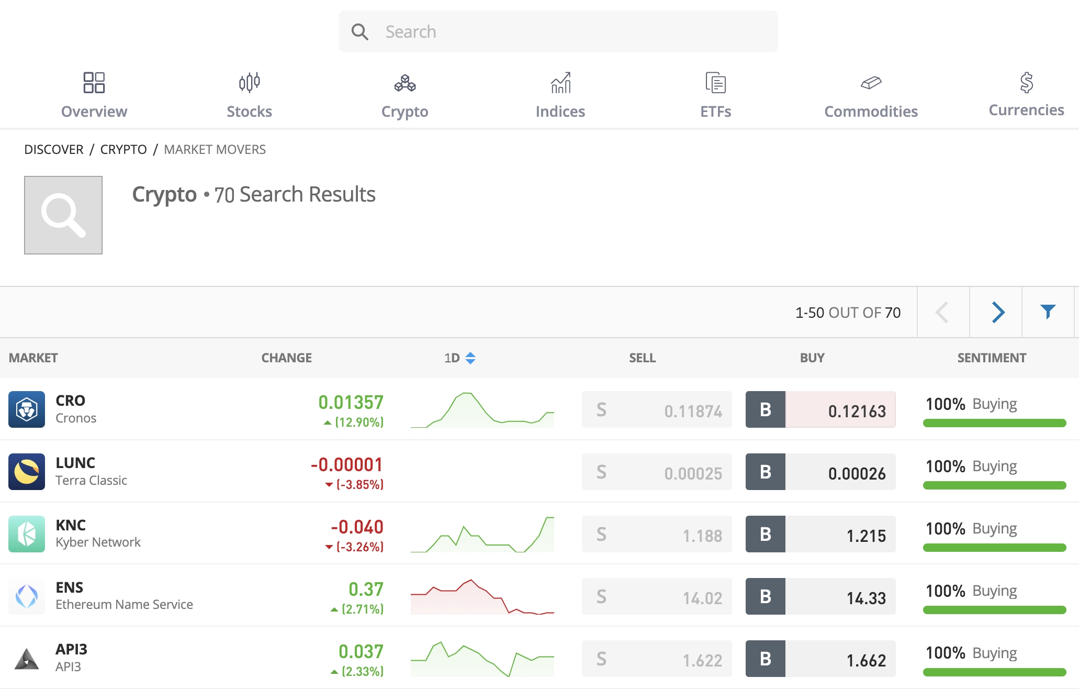Click the CRYPTO breadcrumb link
Image resolution: width=1079 pixels, height=689 pixels.
click(x=123, y=150)
